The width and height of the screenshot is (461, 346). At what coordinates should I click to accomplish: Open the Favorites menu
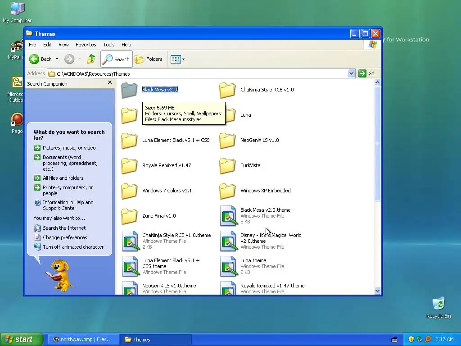86,45
